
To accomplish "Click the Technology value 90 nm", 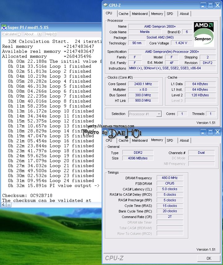I will tap(137, 43).
